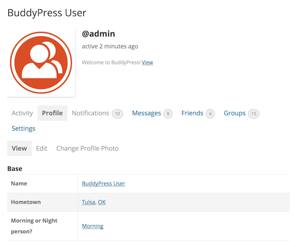
Task: Click the Messages count badge 9
Action: (168, 113)
